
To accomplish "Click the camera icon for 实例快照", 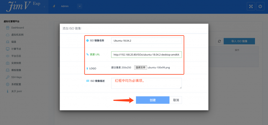I will click(7, 63).
